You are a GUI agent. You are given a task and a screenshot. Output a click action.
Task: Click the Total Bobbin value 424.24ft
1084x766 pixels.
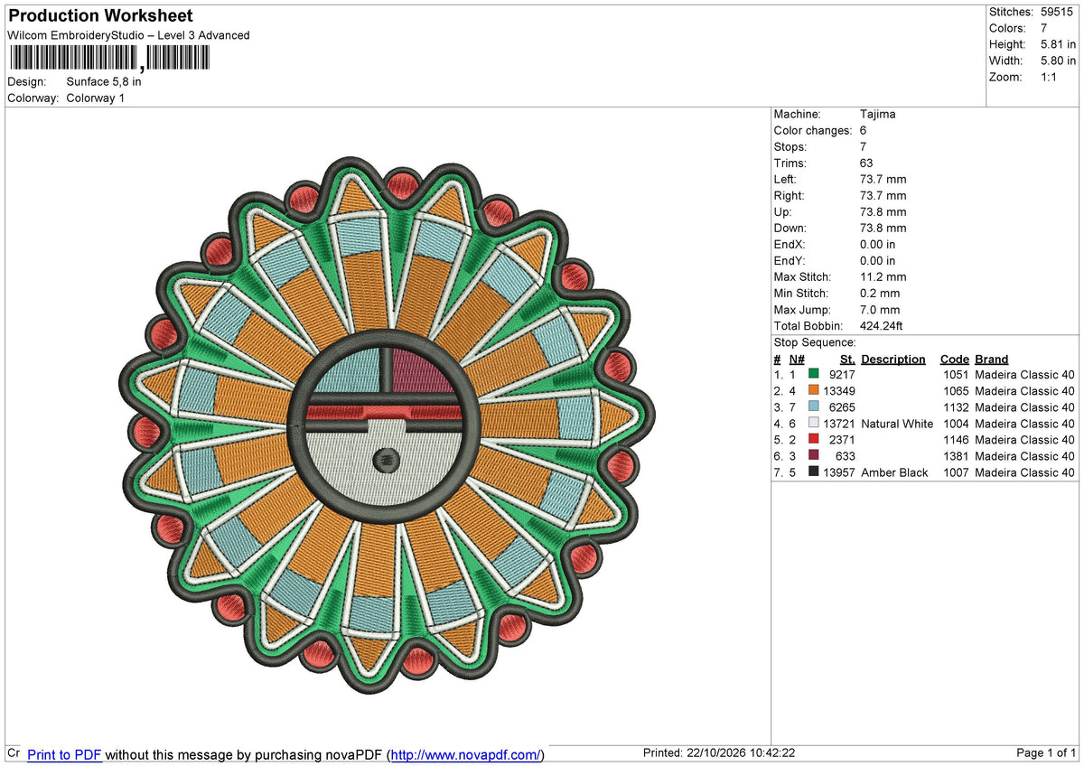click(882, 326)
